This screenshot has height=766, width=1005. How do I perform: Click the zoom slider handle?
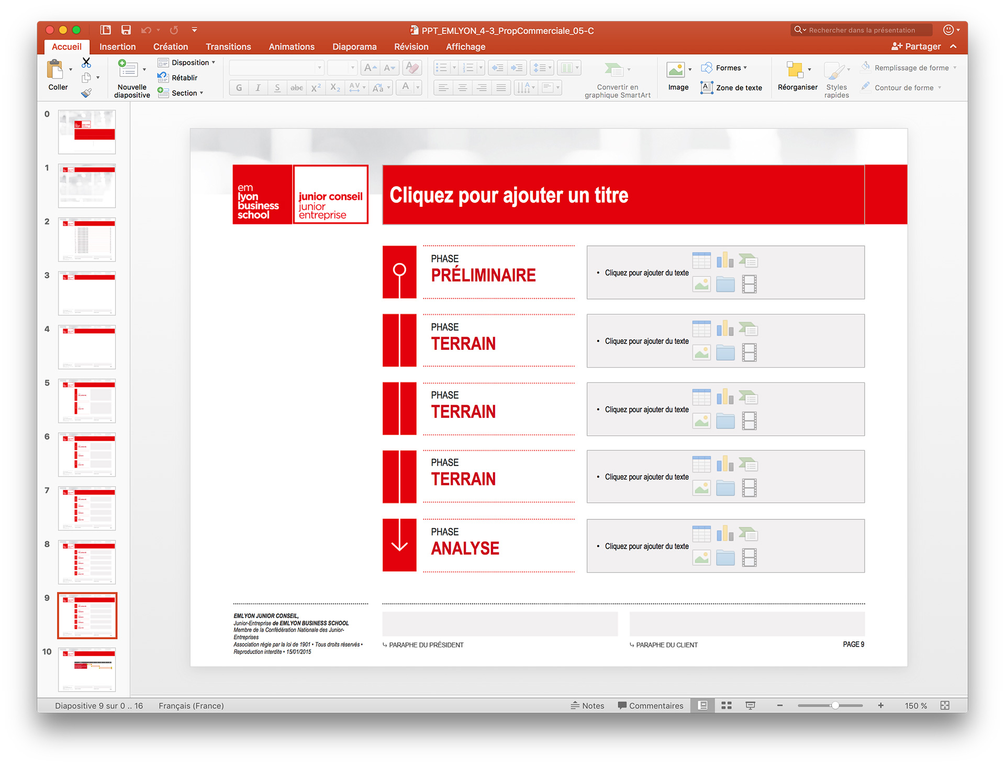[x=835, y=705]
